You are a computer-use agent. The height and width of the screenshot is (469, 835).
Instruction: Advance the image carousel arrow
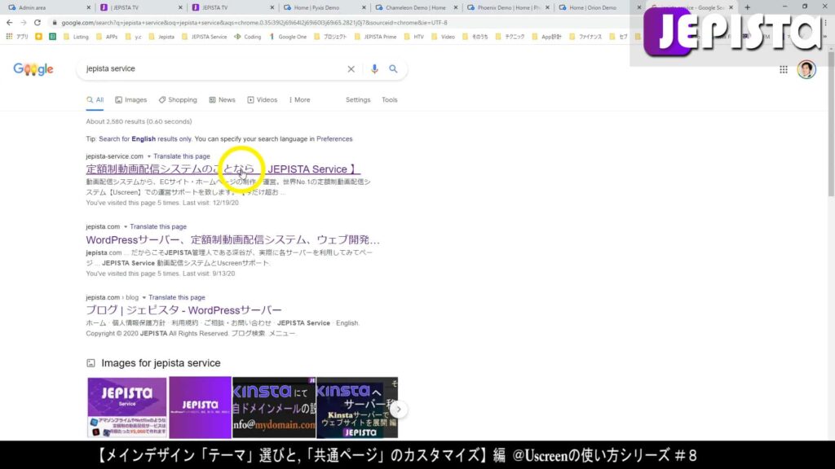click(398, 409)
